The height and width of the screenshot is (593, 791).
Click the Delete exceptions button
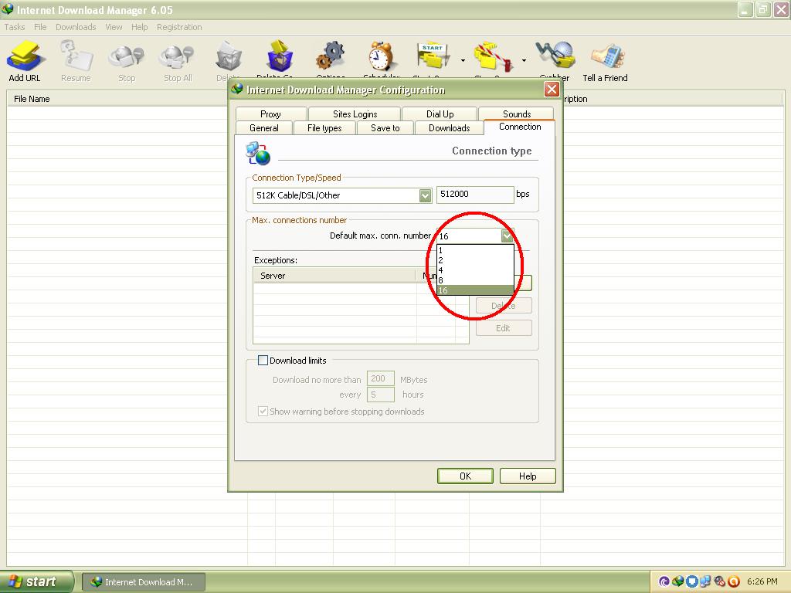click(504, 306)
